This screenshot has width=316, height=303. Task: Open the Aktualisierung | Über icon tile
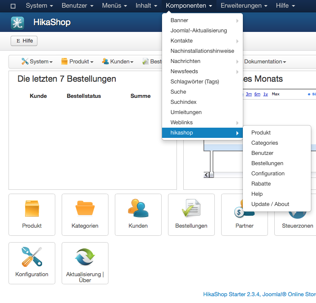[85, 263]
